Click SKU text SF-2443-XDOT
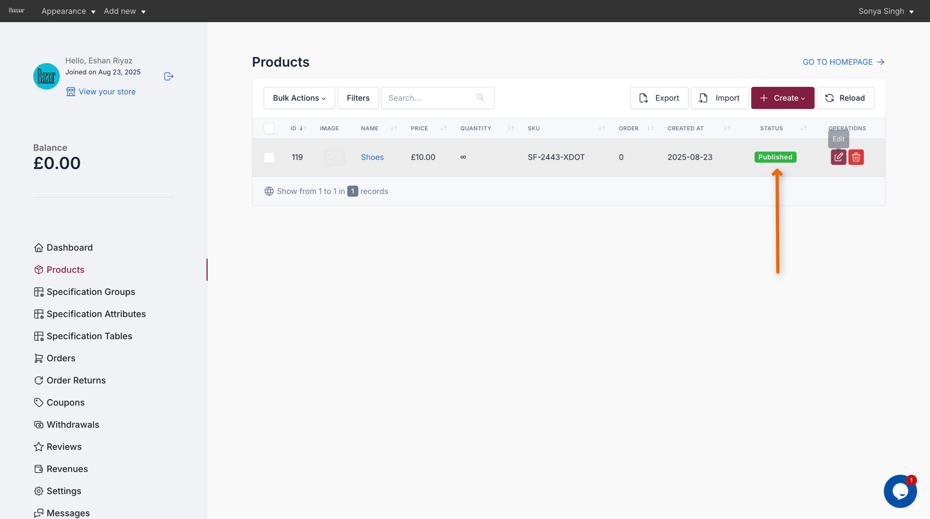Viewport: 930px width, 519px height. [556, 157]
